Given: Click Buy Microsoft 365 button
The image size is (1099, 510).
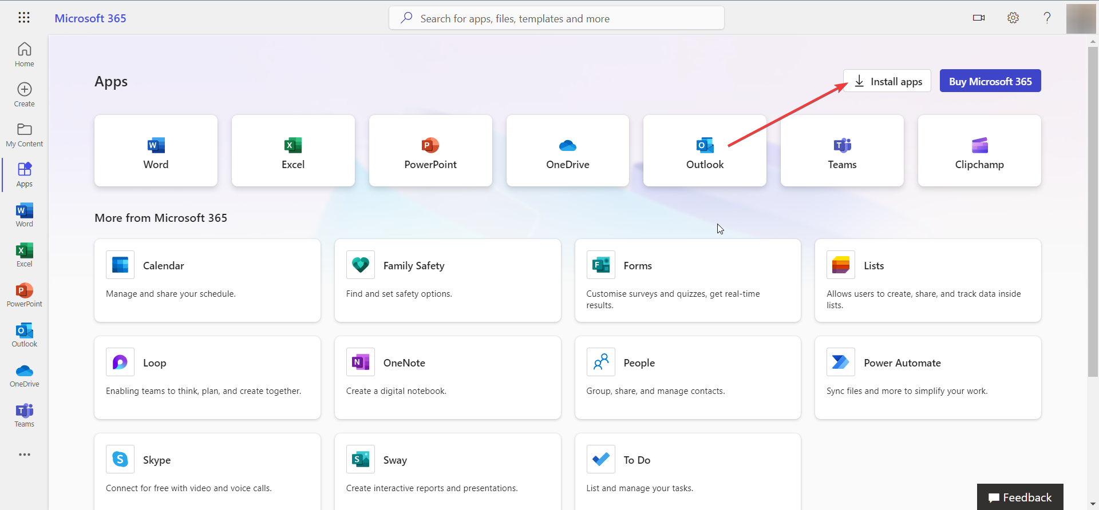Looking at the screenshot, I should click(990, 81).
